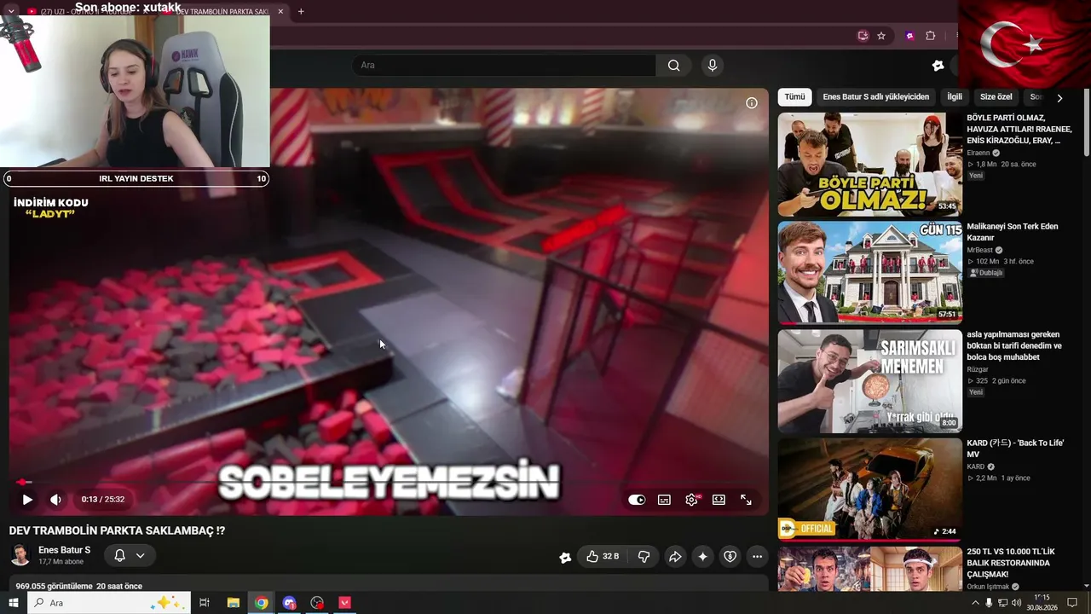The image size is (1091, 614).
Task: Open 'BÖYLE PARTİ OLMAZ' video thumbnail
Action: pyautogui.click(x=869, y=165)
